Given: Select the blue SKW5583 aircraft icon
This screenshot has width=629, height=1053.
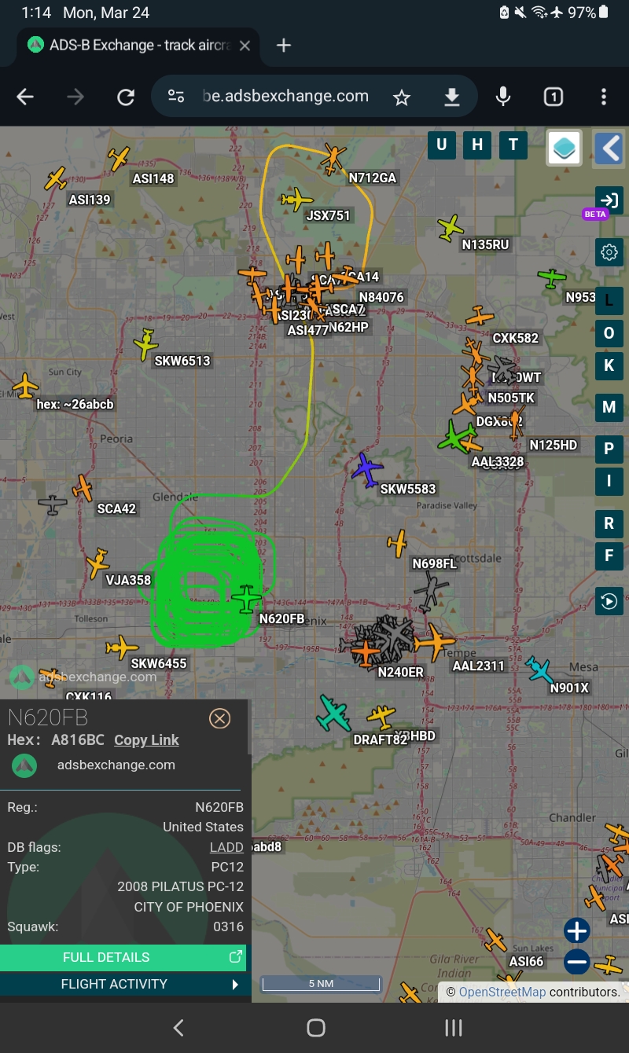Looking at the screenshot, I should click(x=366, y=469).
